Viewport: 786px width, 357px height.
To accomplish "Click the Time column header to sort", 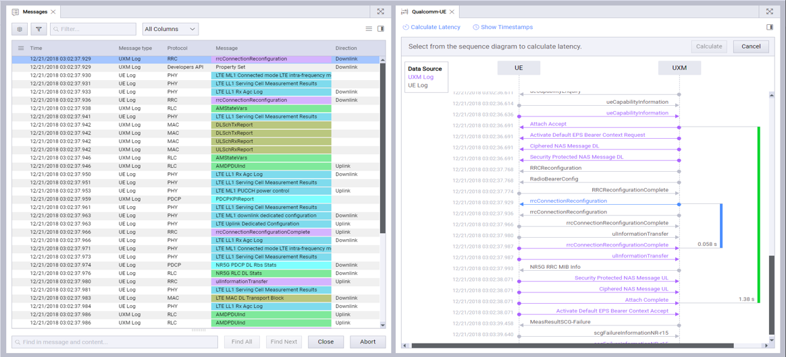I will 36,48.
